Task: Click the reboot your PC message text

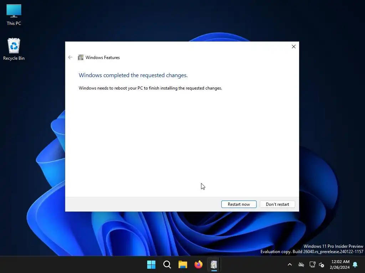Action: (150, 88)
